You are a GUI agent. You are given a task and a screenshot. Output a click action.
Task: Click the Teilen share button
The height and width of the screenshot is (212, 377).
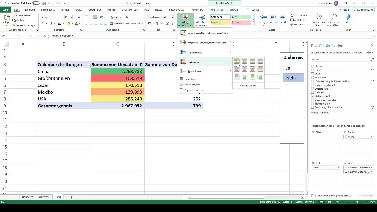[x=345, y=10]
